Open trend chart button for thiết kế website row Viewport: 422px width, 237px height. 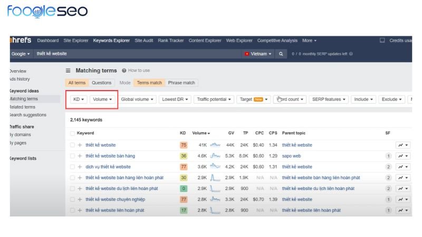pos(403,145)
